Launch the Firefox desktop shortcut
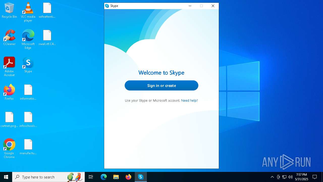323x182 pixels. [x=9, y=93]
